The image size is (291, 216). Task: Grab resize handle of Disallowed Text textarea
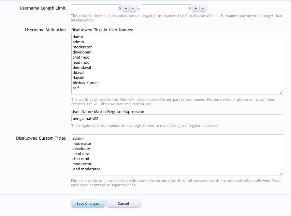(281, 93)
